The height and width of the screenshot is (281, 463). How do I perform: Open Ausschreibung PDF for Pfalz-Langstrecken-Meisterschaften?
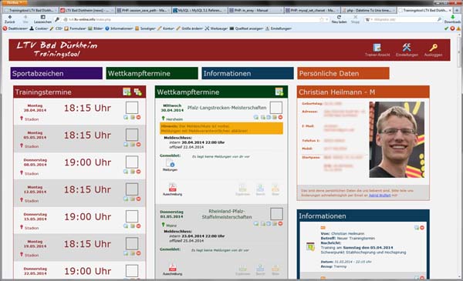click(x=172, y=187)
